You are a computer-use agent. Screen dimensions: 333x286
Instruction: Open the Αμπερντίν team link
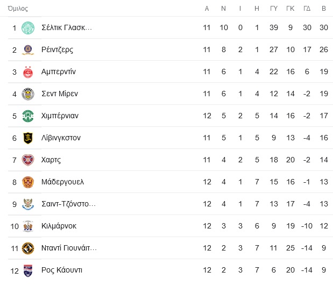[x=59, y=72]
